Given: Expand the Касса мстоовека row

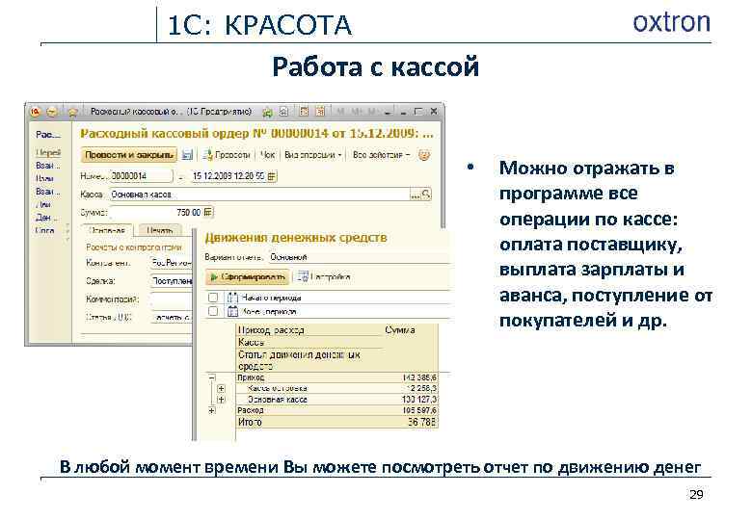Looking at the screenshot, I should pos(221,388).
